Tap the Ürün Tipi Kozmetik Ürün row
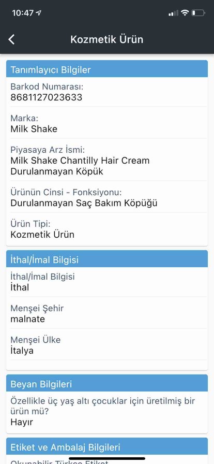Screen dimensions: 214x464 [x=107, y=229]
